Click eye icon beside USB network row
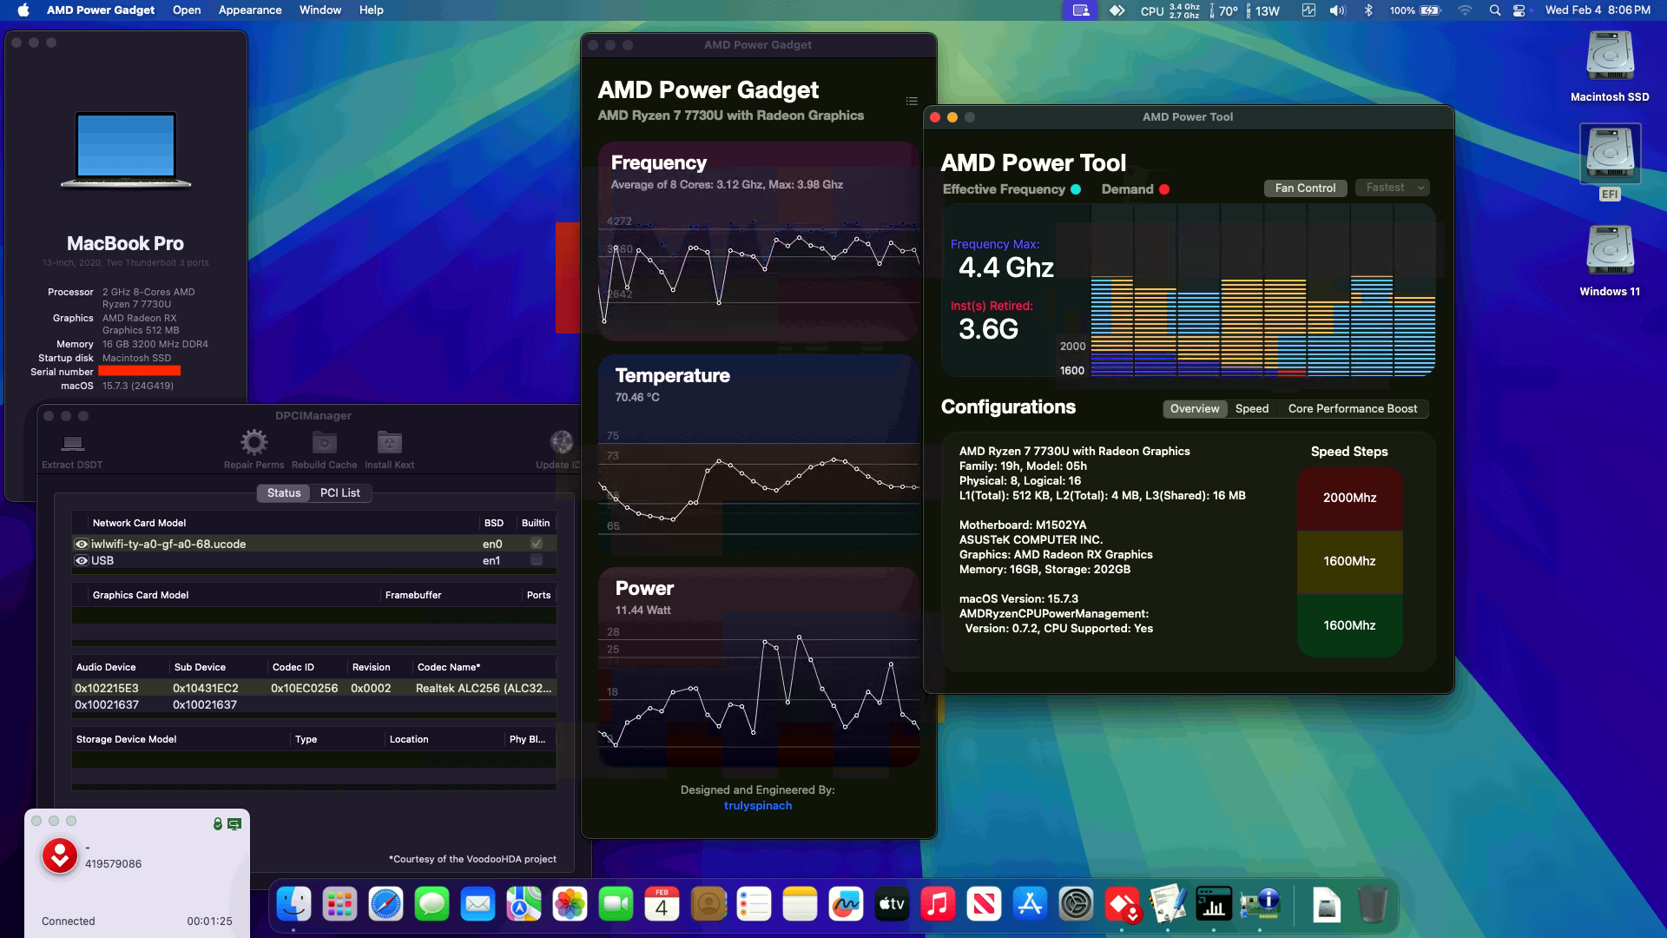The width and height of the screenshot is (1667, 938). pos(82,560)
